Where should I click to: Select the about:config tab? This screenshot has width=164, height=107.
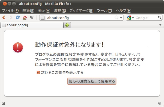click(32, 25)
